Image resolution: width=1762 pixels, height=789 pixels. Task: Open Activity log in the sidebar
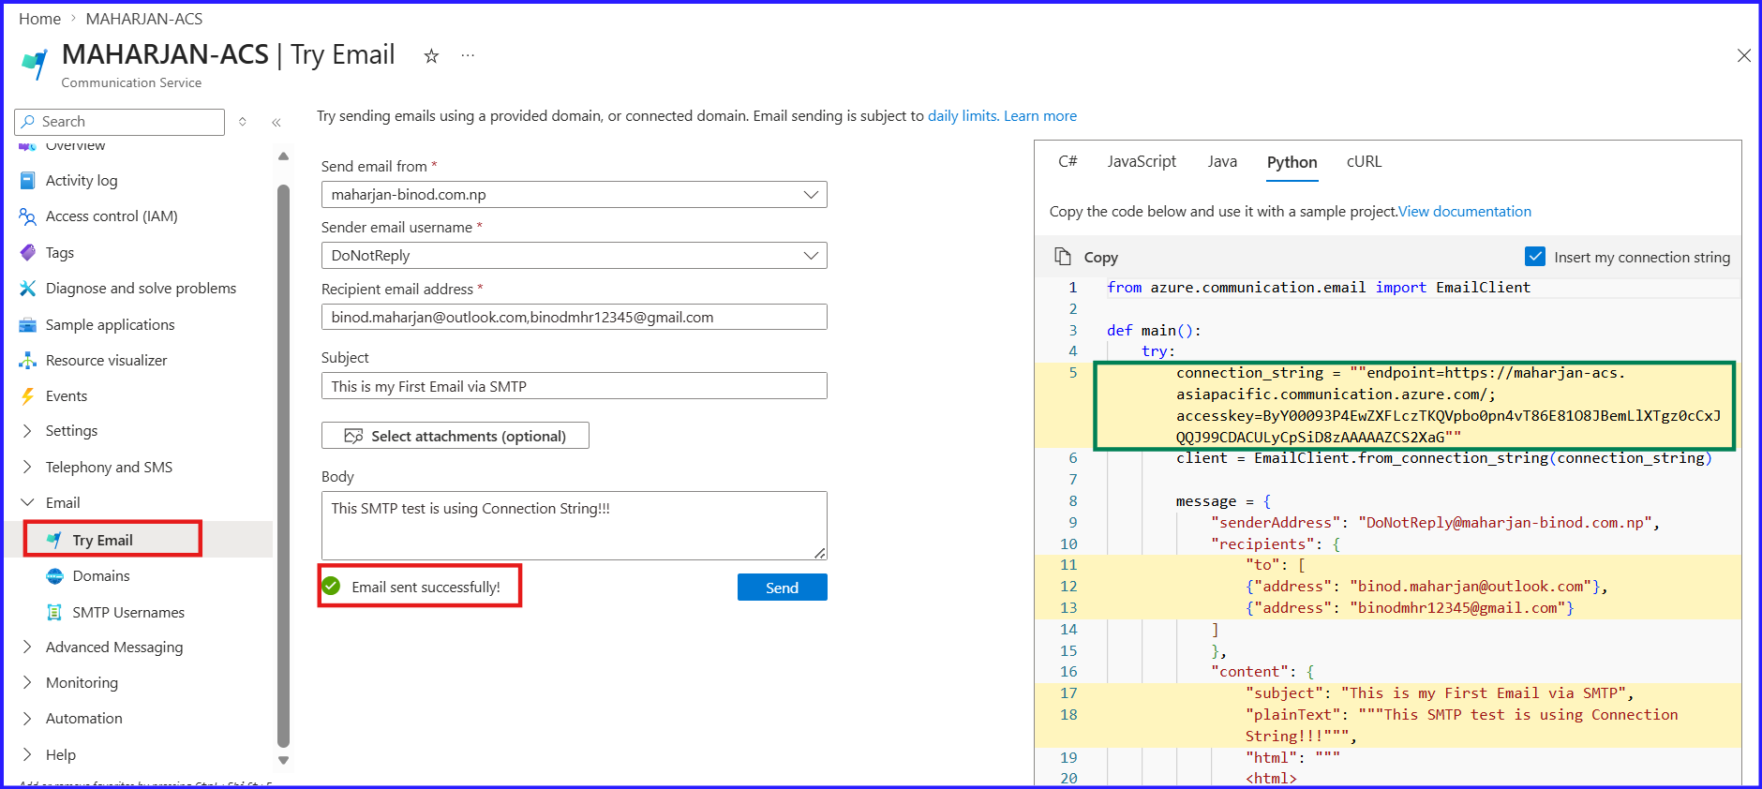(82, 181)
